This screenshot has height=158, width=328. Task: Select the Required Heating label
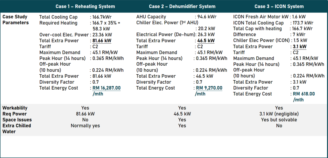[58, 23]
